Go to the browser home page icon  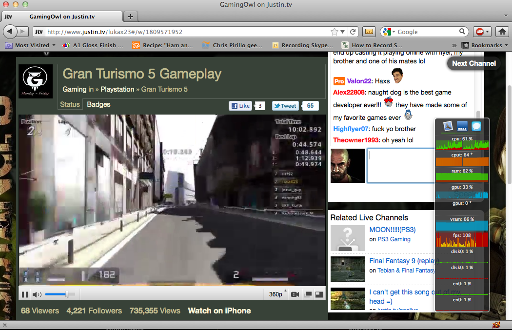point(502,32)
